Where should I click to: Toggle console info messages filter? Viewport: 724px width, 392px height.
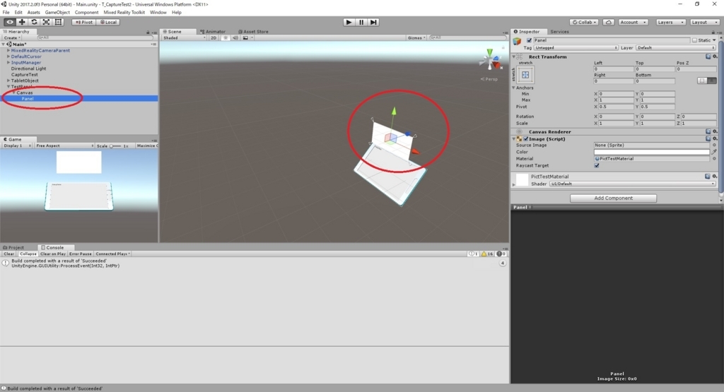[x=474, y=254]
